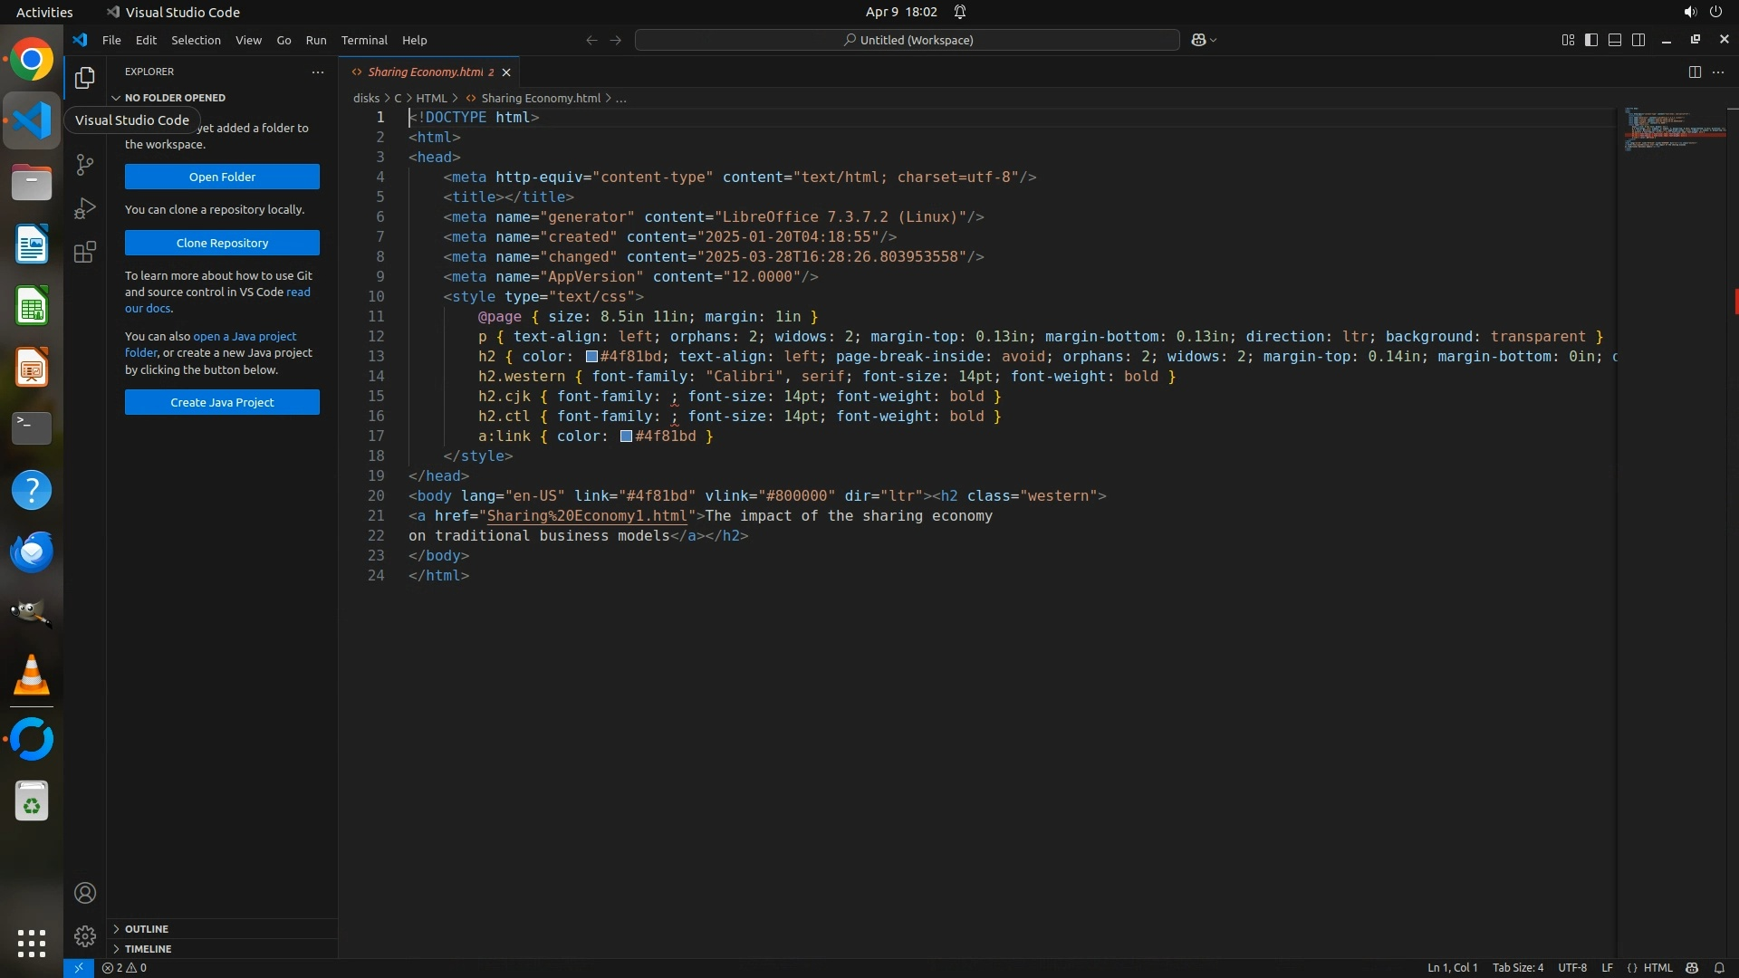
Task: Click the Untitled (Workspace) search box
Action: tap(908, 40)
